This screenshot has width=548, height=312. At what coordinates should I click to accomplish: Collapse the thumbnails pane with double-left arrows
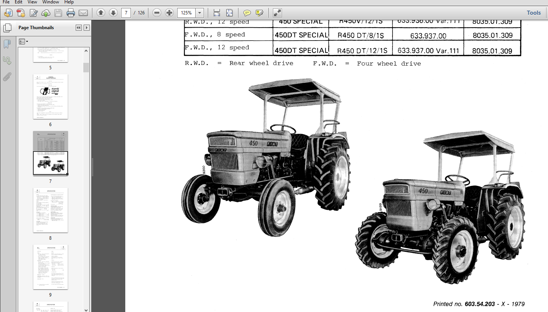79,28
